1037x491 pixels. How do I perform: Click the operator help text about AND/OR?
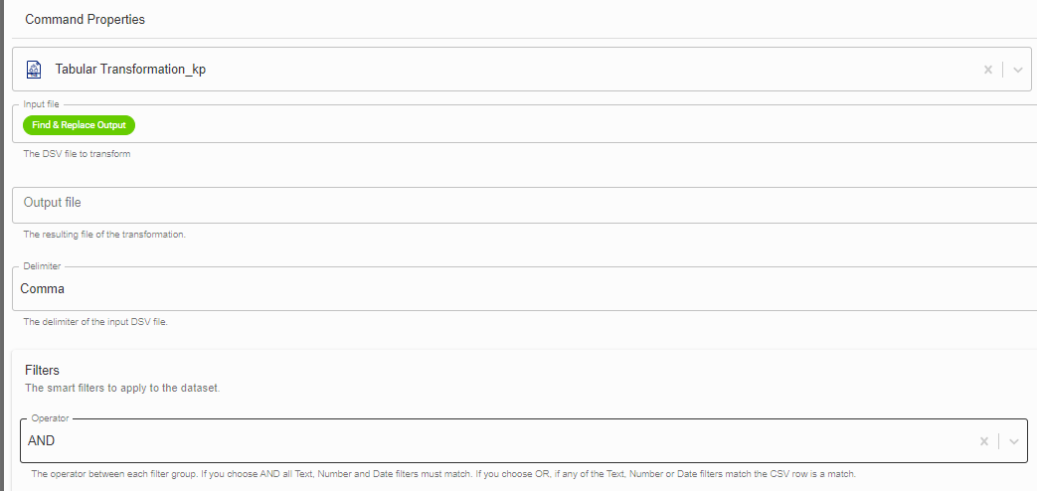pos(443,474)
